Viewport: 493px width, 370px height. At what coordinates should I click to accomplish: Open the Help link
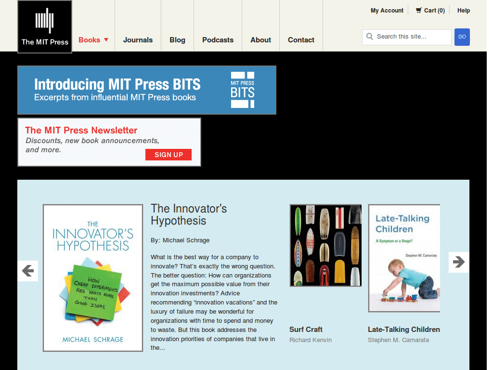pyautogui.click(x=464, y=11)
